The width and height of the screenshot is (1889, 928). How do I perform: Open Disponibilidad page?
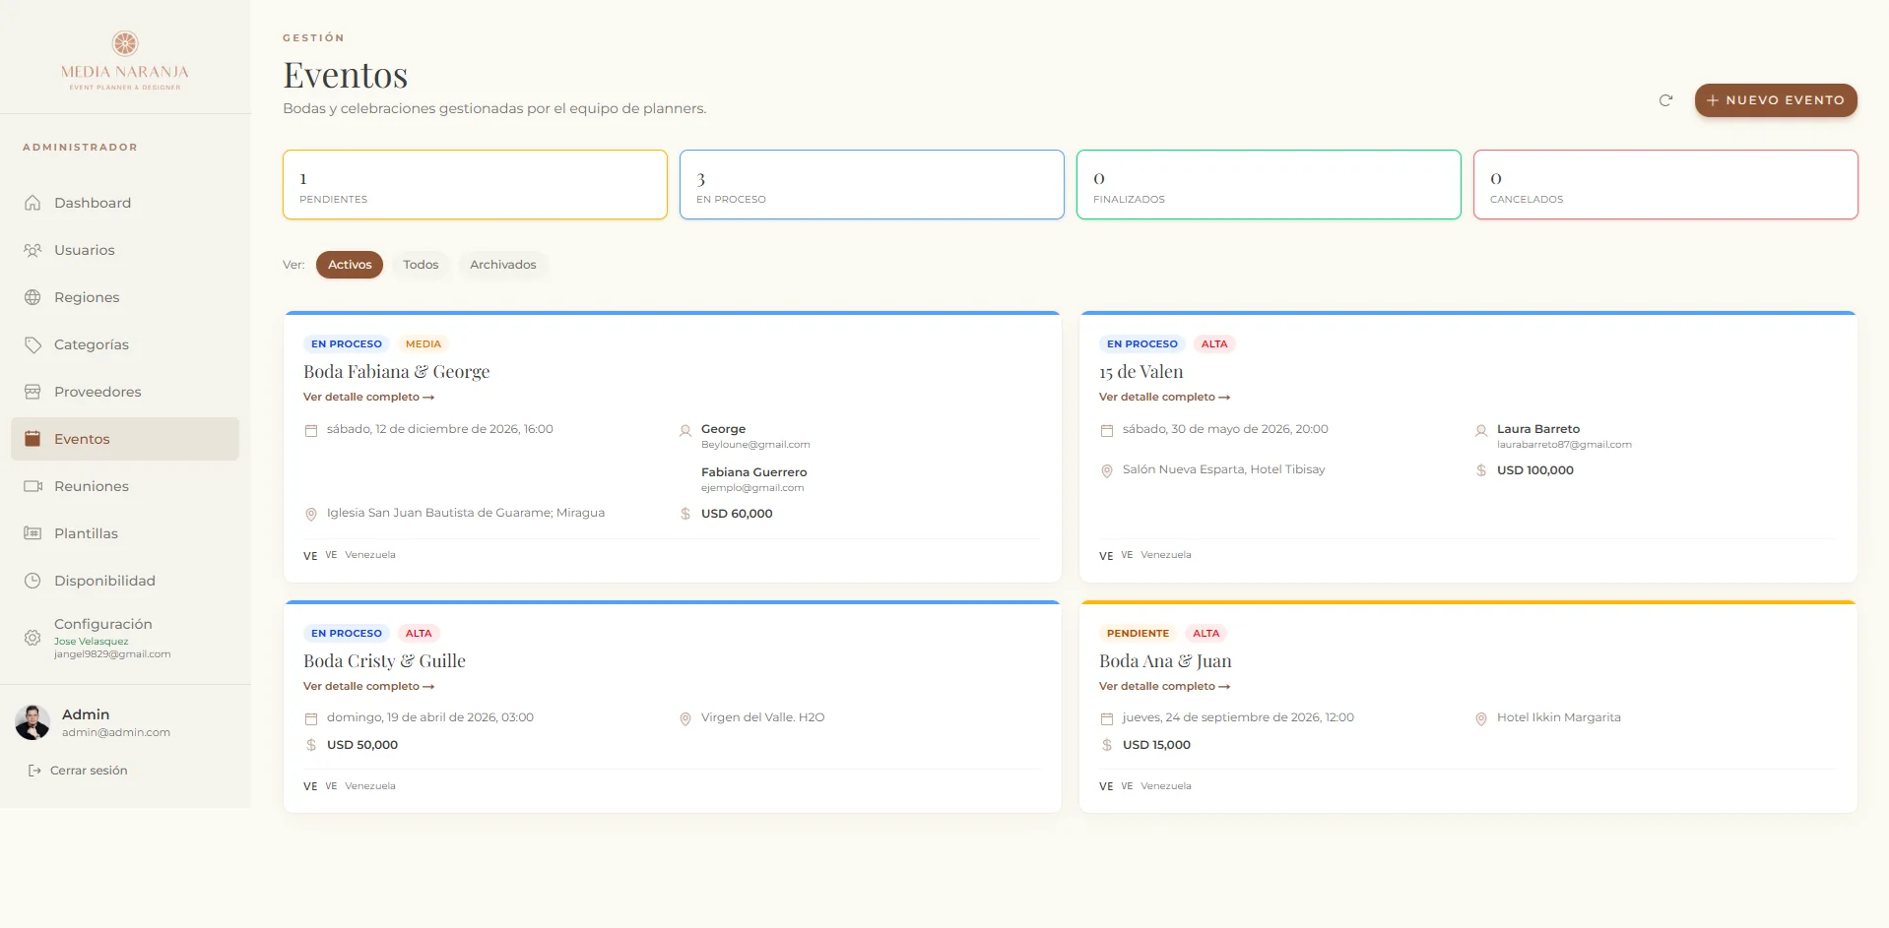click(125, 581)
